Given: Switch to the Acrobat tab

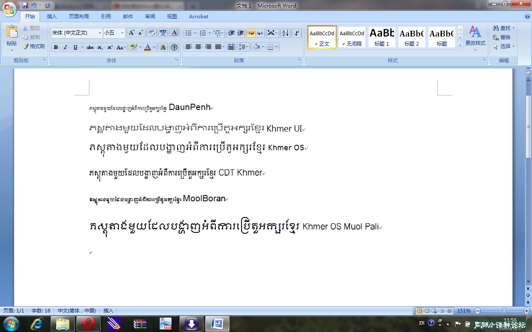Looking at the screenshot, I should point(199,17).
